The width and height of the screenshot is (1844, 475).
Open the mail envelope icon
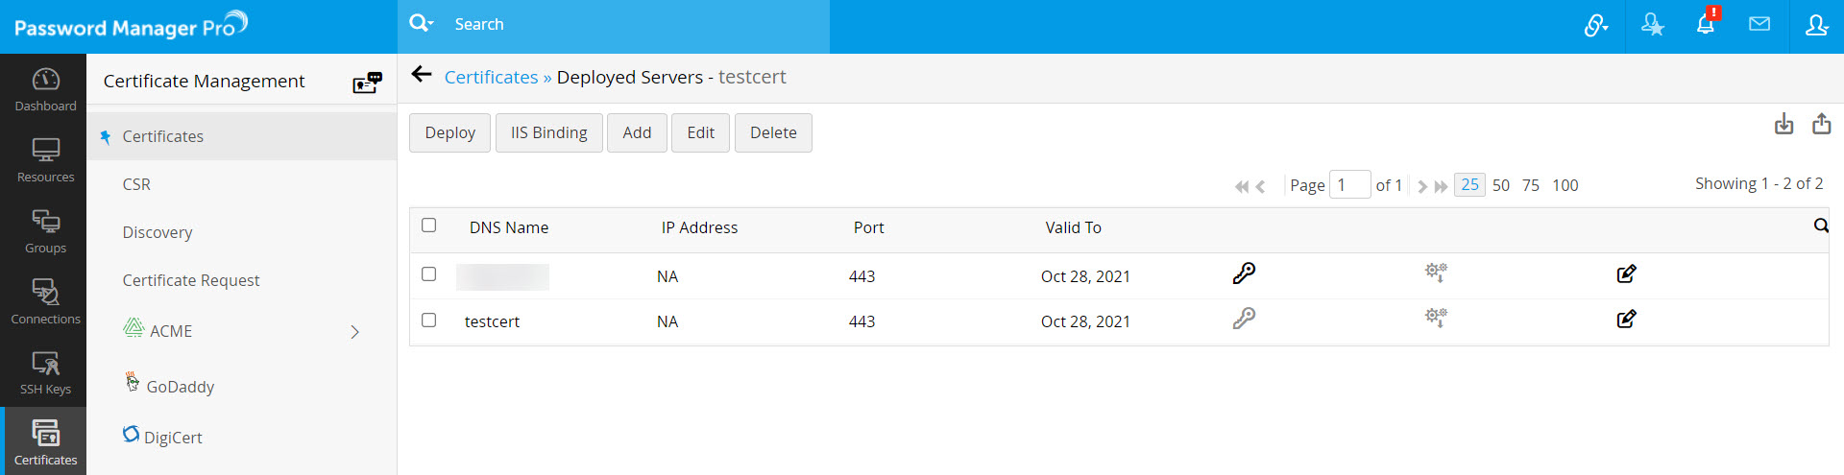coord(1759,25)
